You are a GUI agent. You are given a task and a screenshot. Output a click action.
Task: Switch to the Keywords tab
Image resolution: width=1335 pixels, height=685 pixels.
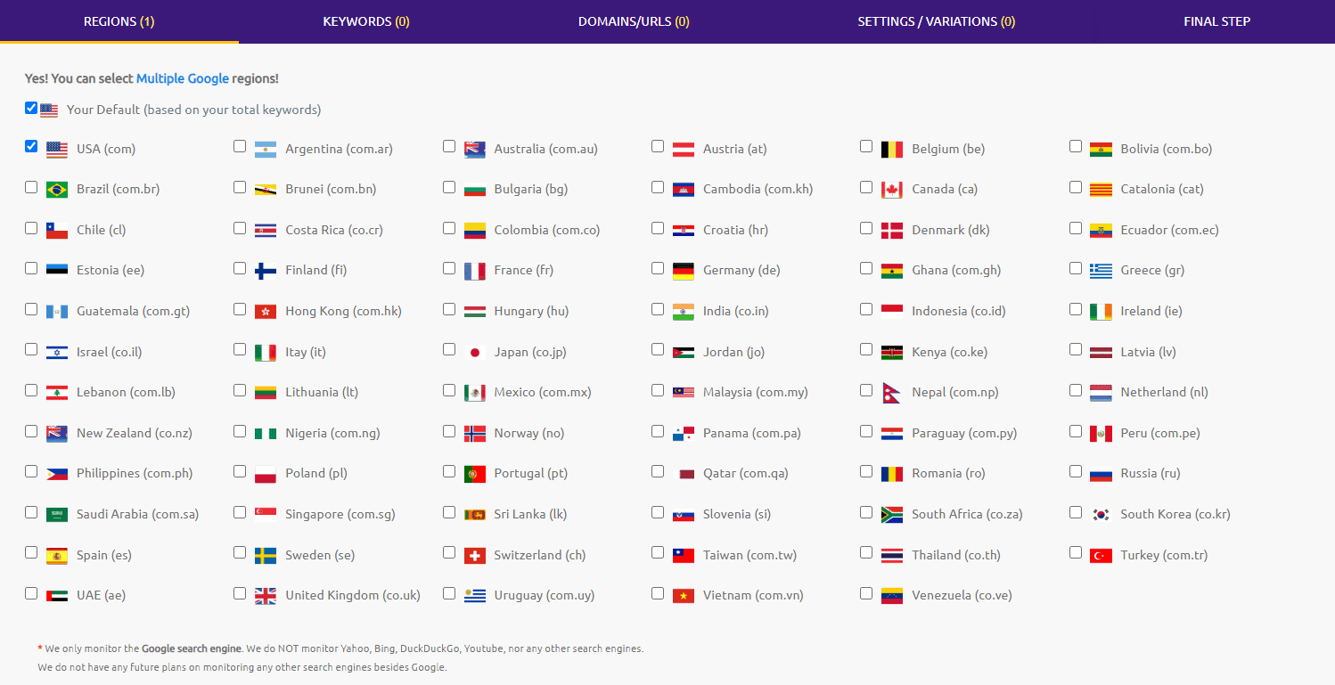coord(366,21)
